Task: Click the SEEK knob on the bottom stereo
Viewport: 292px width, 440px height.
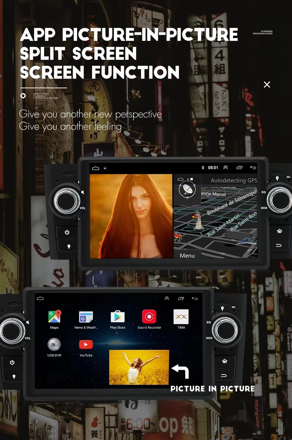Action: coord(225,330)
